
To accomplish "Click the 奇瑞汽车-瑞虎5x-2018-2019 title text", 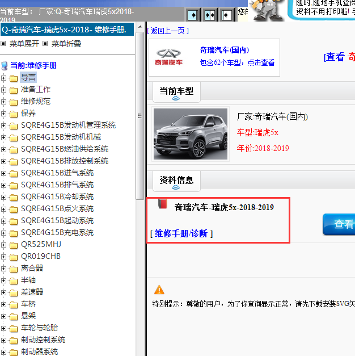I will click(x=224, y=207).
